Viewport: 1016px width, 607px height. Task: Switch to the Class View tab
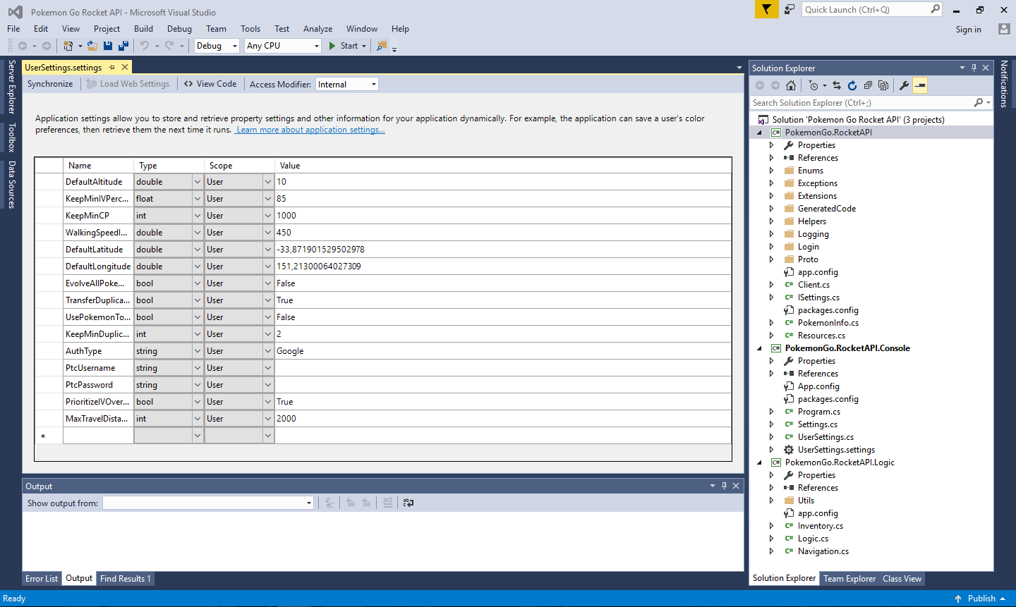coord(902,579)
